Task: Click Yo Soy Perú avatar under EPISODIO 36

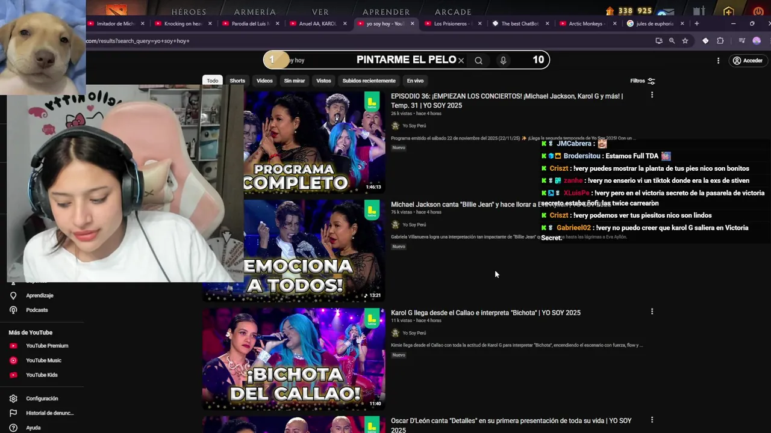Action: coord(395,126)
